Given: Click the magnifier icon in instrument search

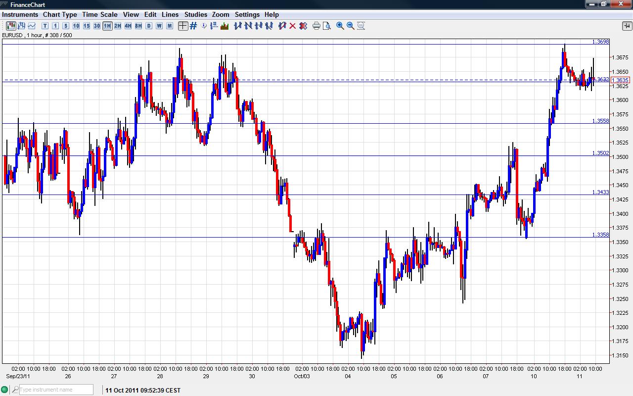Looking at the screenshot, I should 15,390.
